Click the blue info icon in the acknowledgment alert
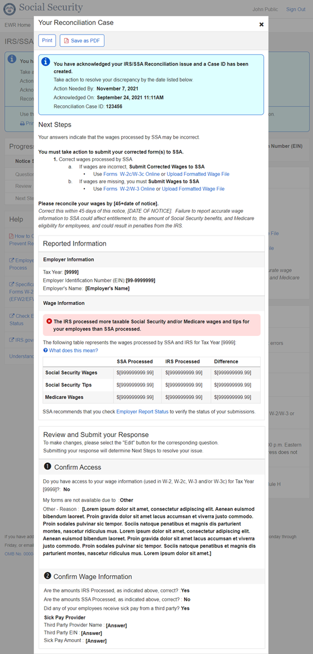 click(x=46, y=62)
